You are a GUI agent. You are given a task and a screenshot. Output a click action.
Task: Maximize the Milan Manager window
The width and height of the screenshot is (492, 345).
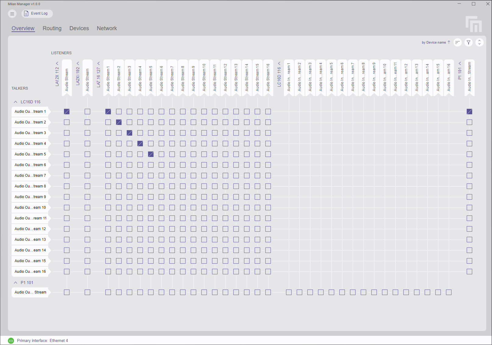(x=473, y=4)
